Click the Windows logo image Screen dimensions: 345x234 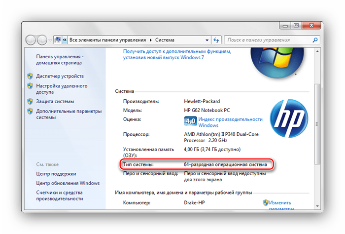click(277, 63)
